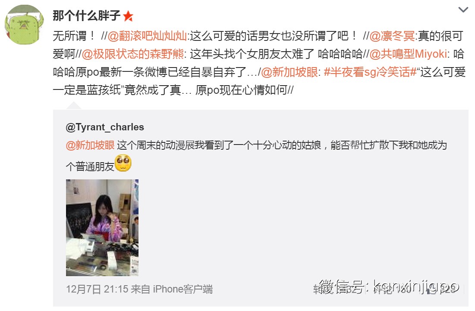
Task: Open the post options chevron at top right
Action: pos(463,10)
